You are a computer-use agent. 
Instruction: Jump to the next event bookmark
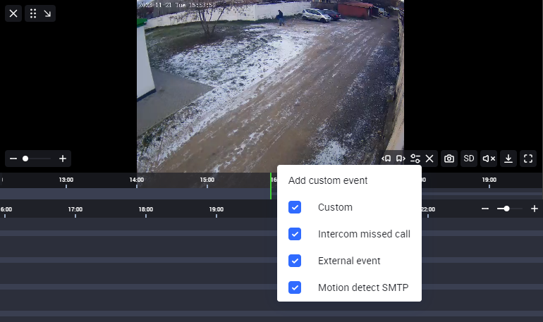pos(401,159)
